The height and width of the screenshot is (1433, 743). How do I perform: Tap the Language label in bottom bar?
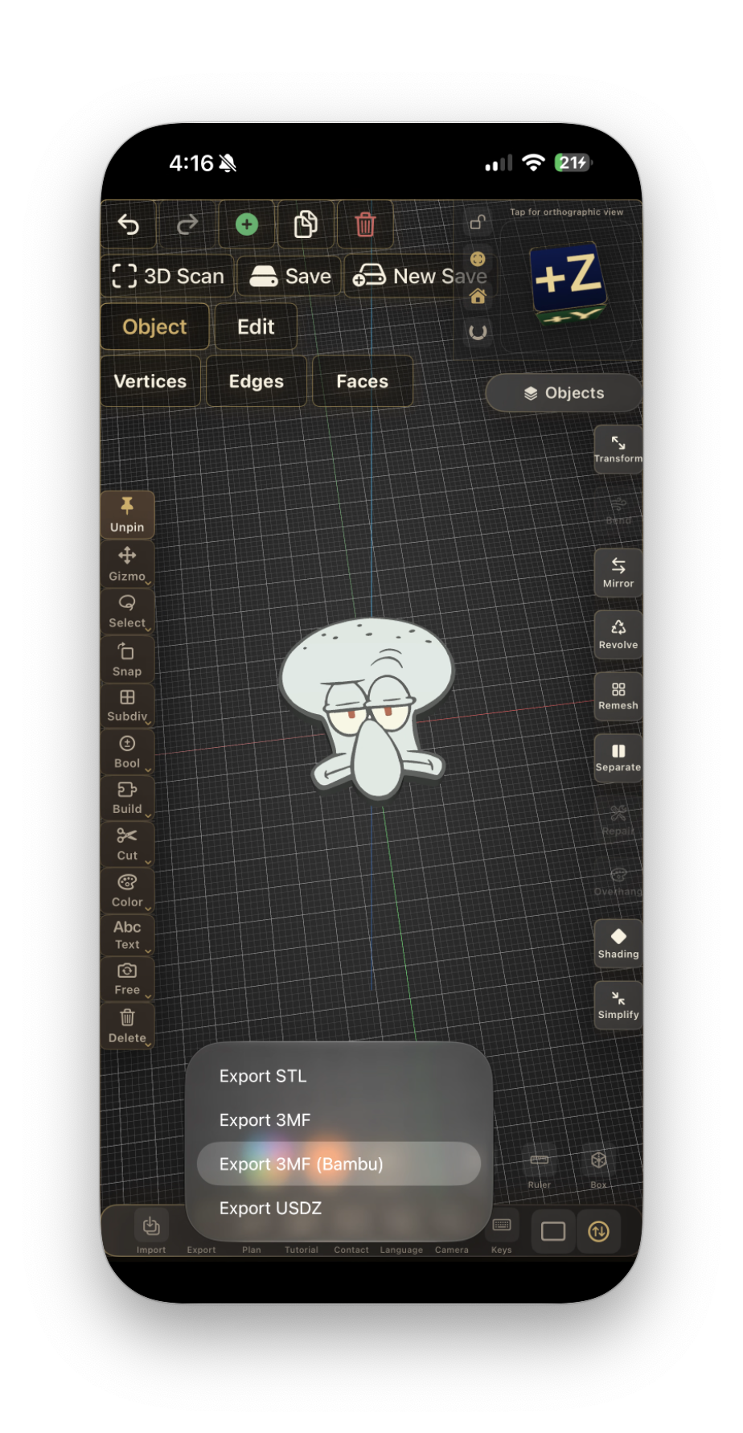(x=401, y=1250)
